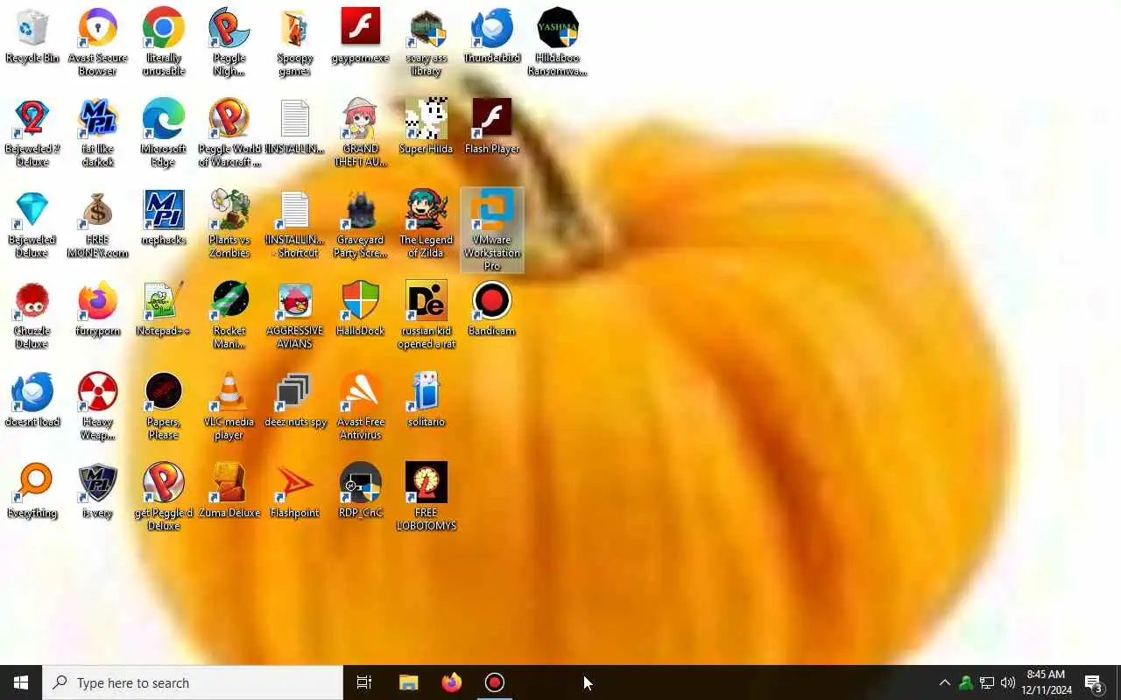Open Zuma Deluxe desktop shortcut

coord(229,492)
